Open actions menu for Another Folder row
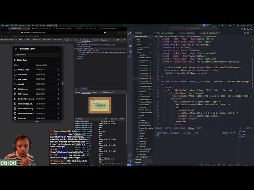The height and width of the screenshot is (190, 254). (x=58, y=70)
